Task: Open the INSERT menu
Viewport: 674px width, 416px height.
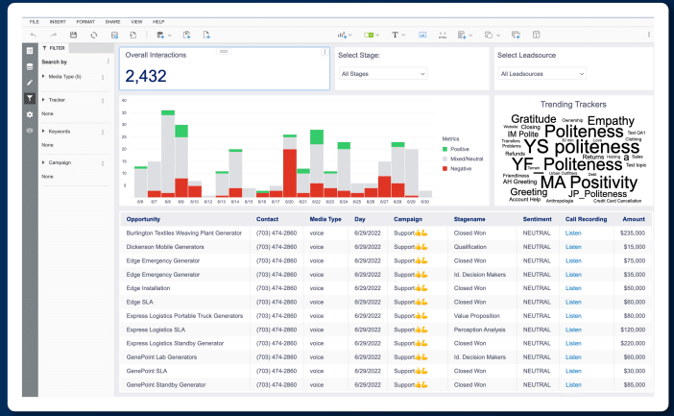Action: [x=58, y=21]
